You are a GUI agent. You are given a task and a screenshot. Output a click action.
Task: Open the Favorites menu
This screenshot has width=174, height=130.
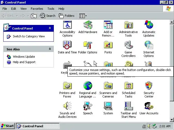37,9
